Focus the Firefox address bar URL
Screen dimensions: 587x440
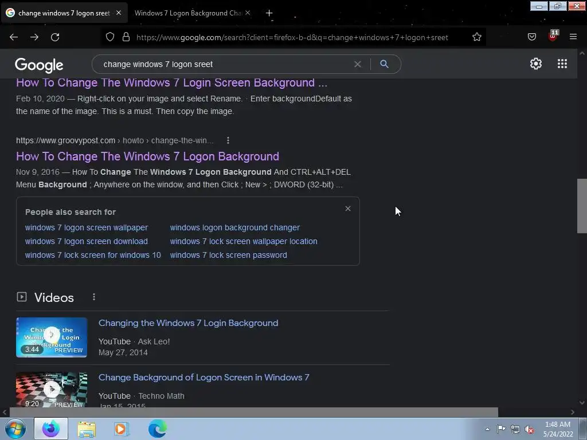pos(292,37)
